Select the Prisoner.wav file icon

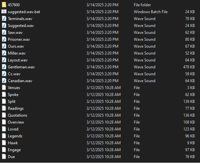point(4,39)
